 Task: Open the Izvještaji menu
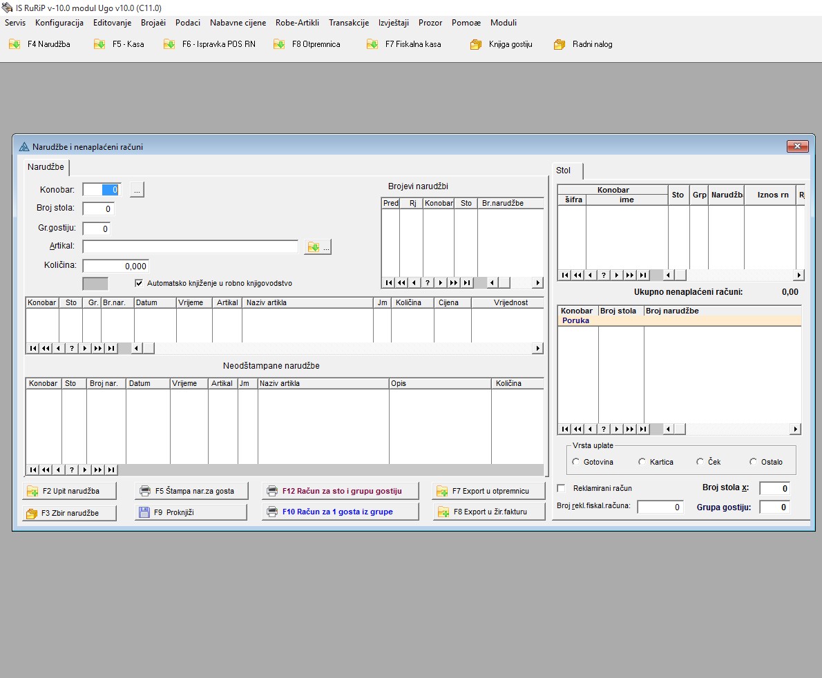[x=393, y=23]
